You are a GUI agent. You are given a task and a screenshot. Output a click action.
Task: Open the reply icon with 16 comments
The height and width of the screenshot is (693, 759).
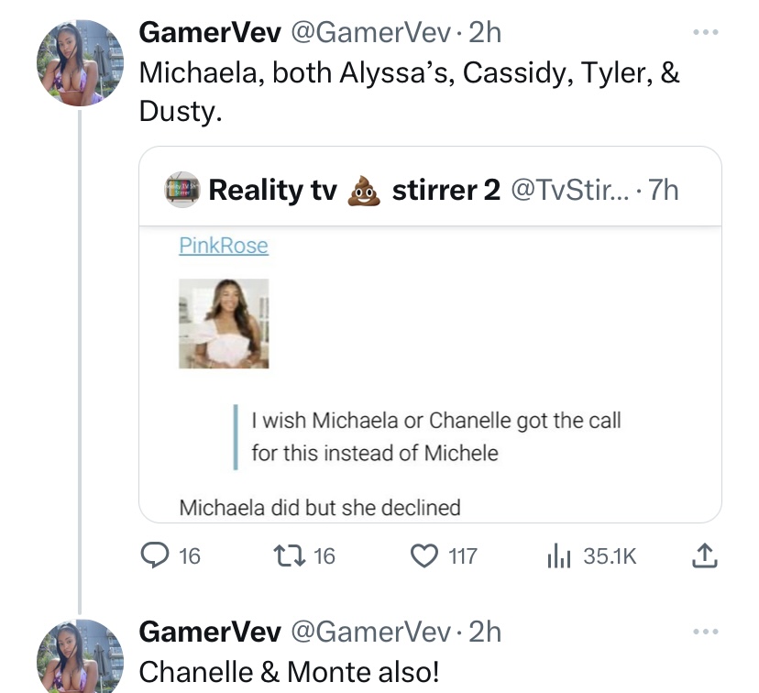(x=155, y=555)
